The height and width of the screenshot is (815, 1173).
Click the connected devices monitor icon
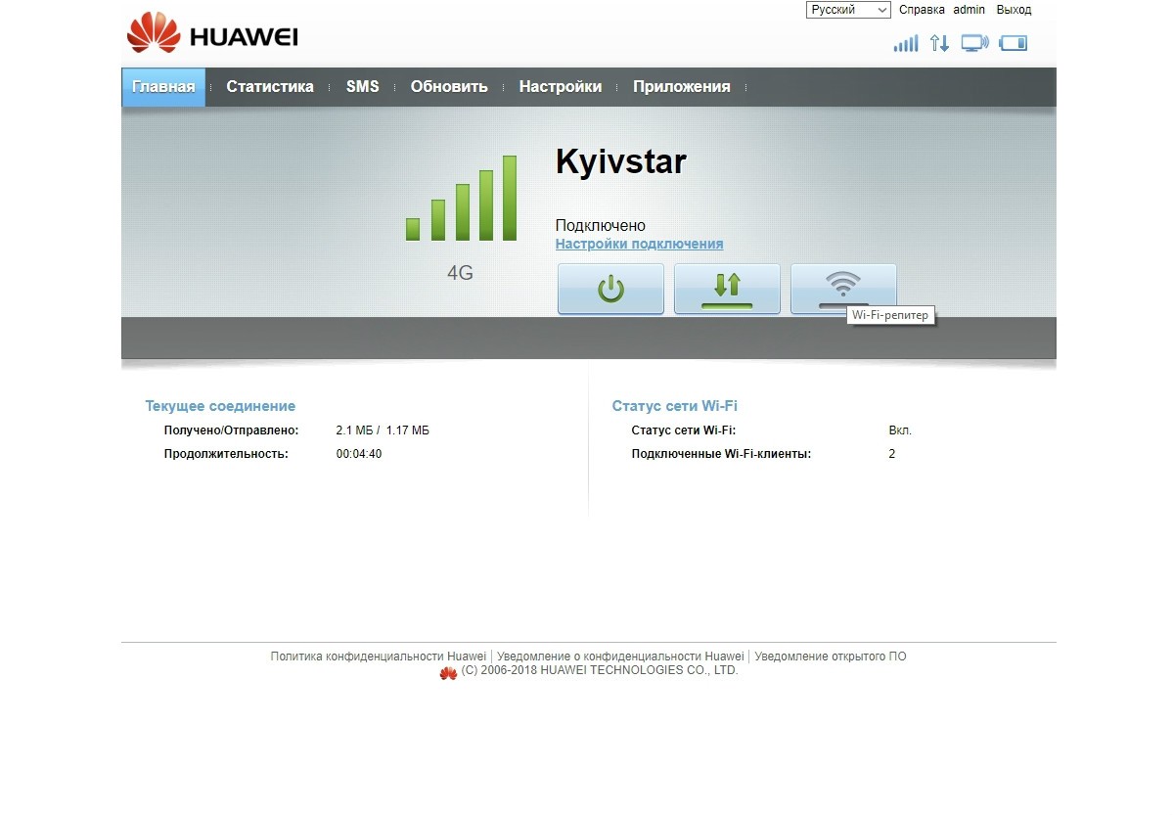974,43
